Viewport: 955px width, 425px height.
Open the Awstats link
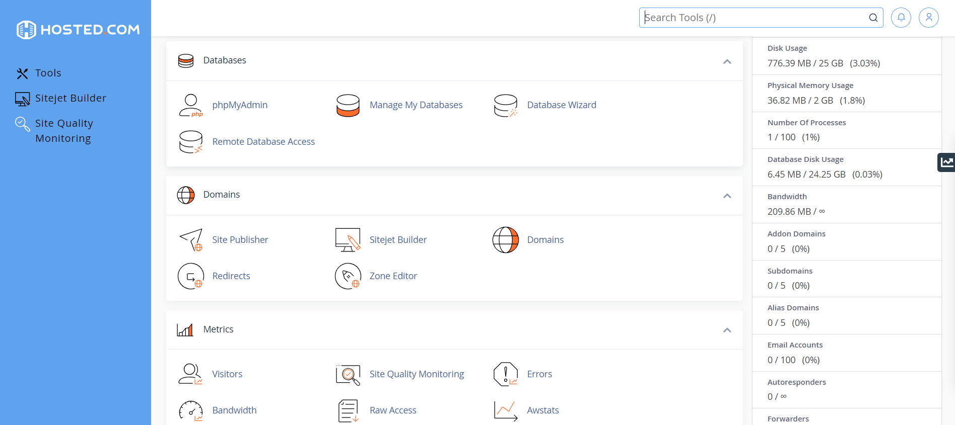click(543, 410)
